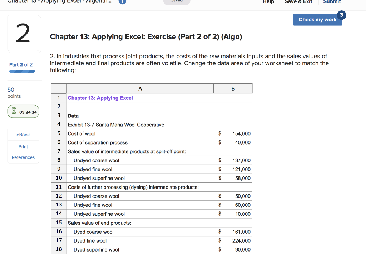366x258 pixels.
Task: Open the eBook link
Action: 23,135
